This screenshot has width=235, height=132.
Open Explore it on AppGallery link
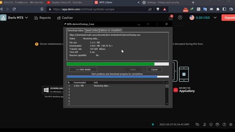pyautogui.click(x=184, y=90)
